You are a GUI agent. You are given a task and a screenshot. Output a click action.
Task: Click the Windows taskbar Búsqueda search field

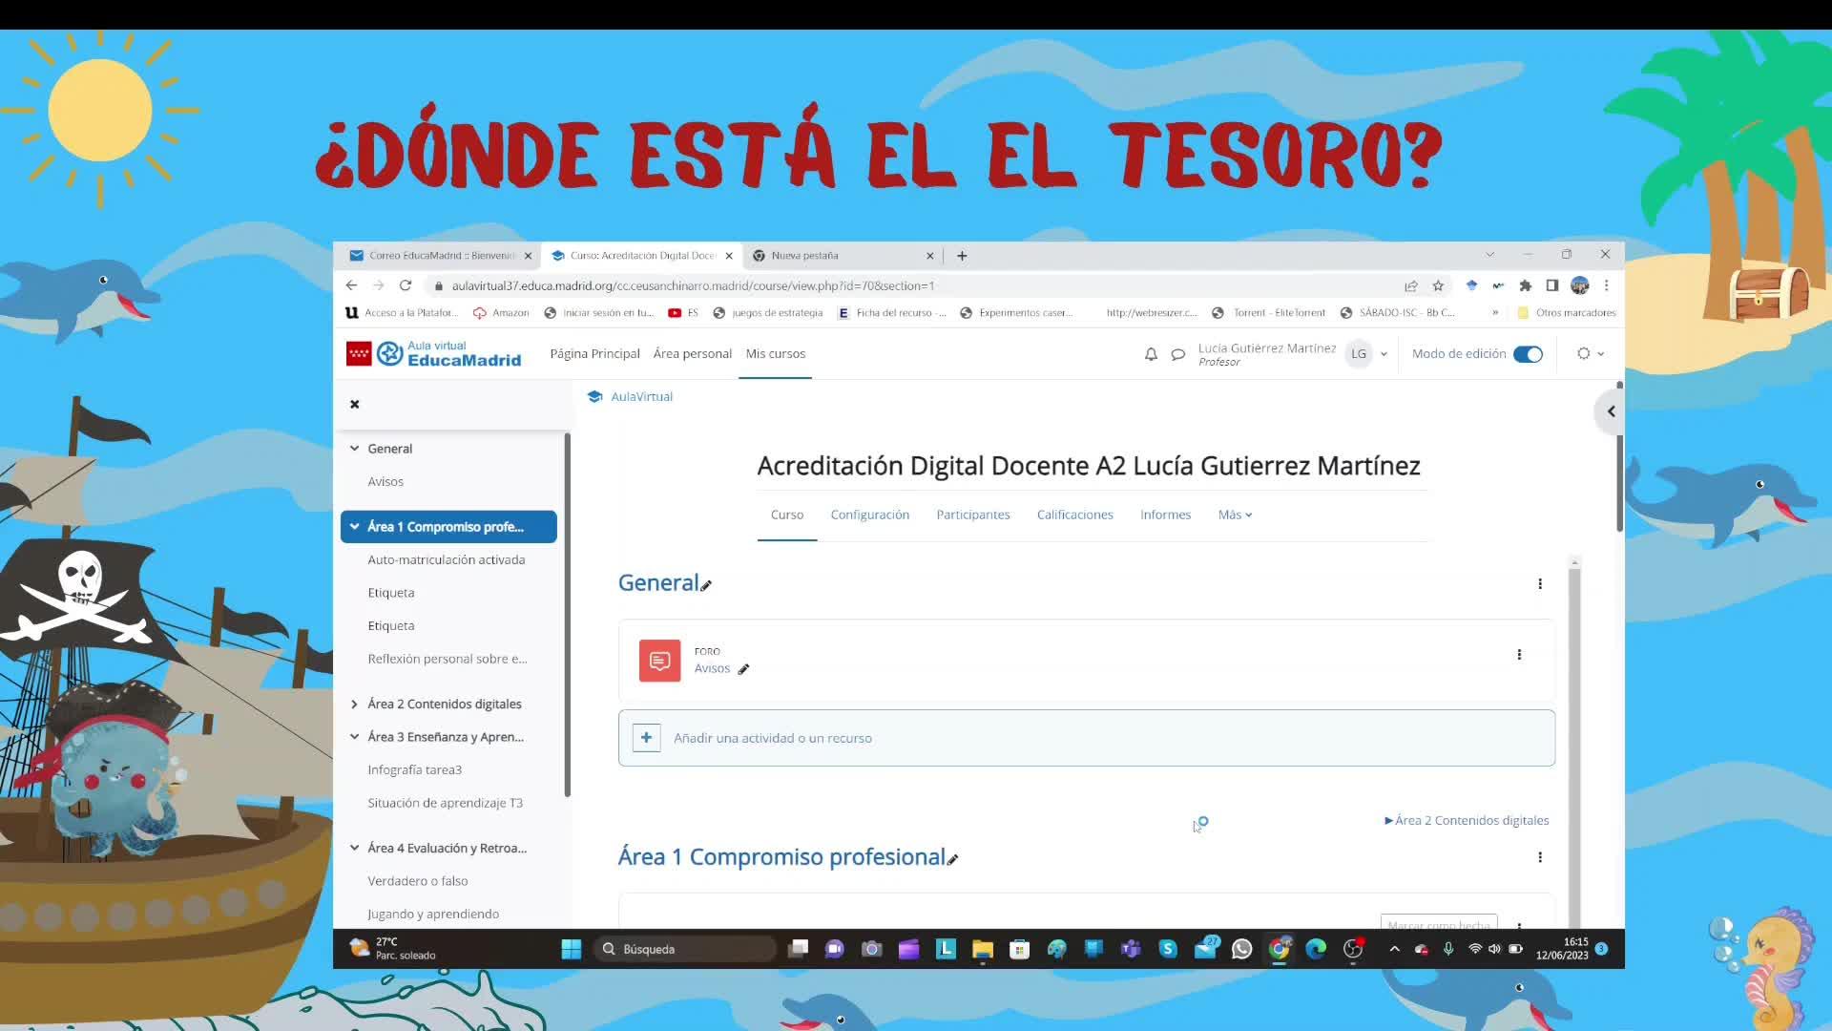click(x=687, y=949)
